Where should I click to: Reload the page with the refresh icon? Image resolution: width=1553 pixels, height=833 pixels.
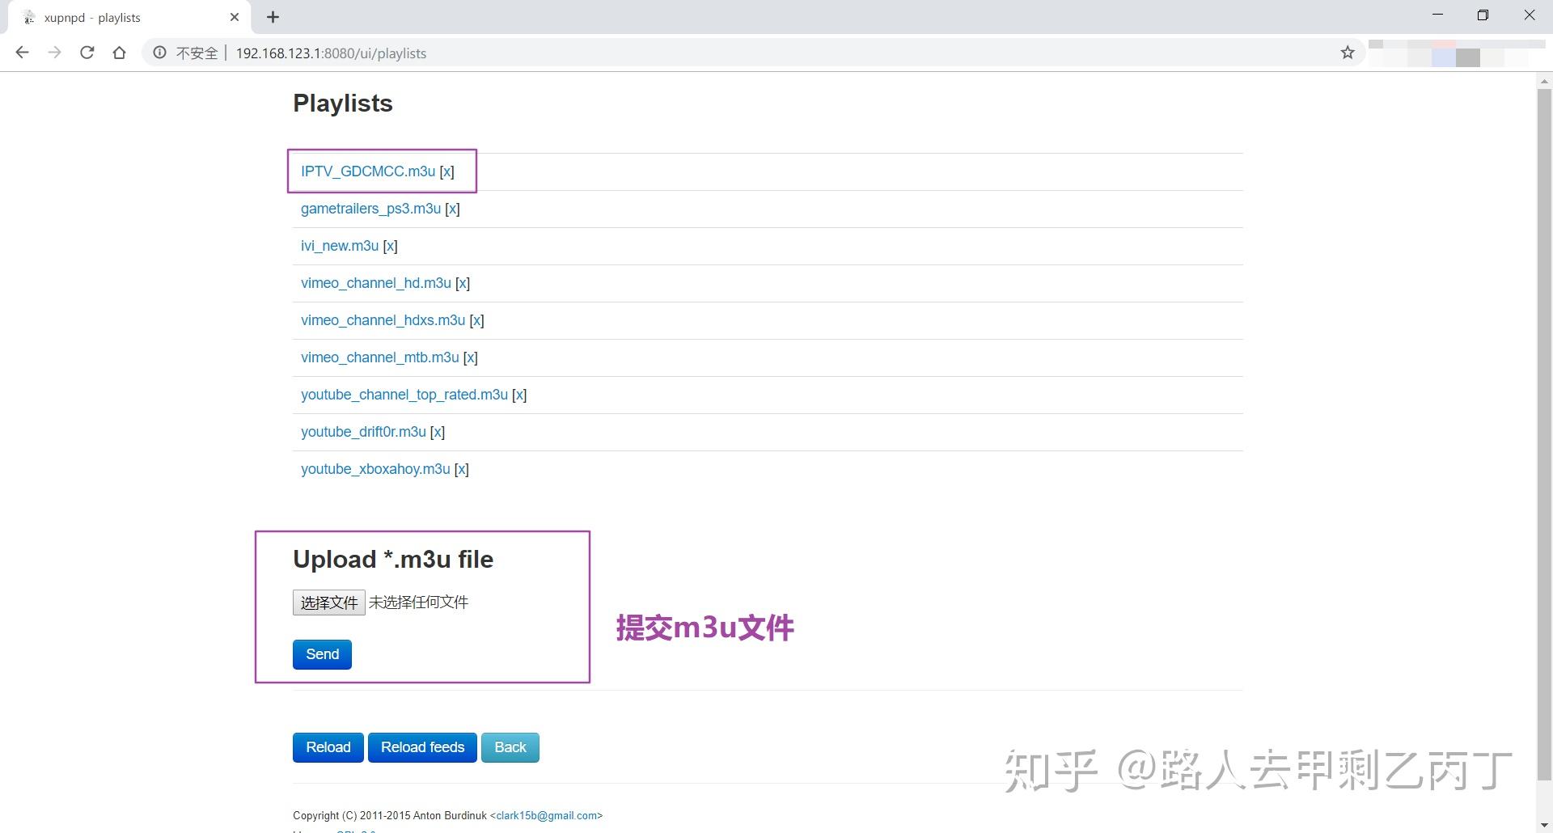[87, 53]
